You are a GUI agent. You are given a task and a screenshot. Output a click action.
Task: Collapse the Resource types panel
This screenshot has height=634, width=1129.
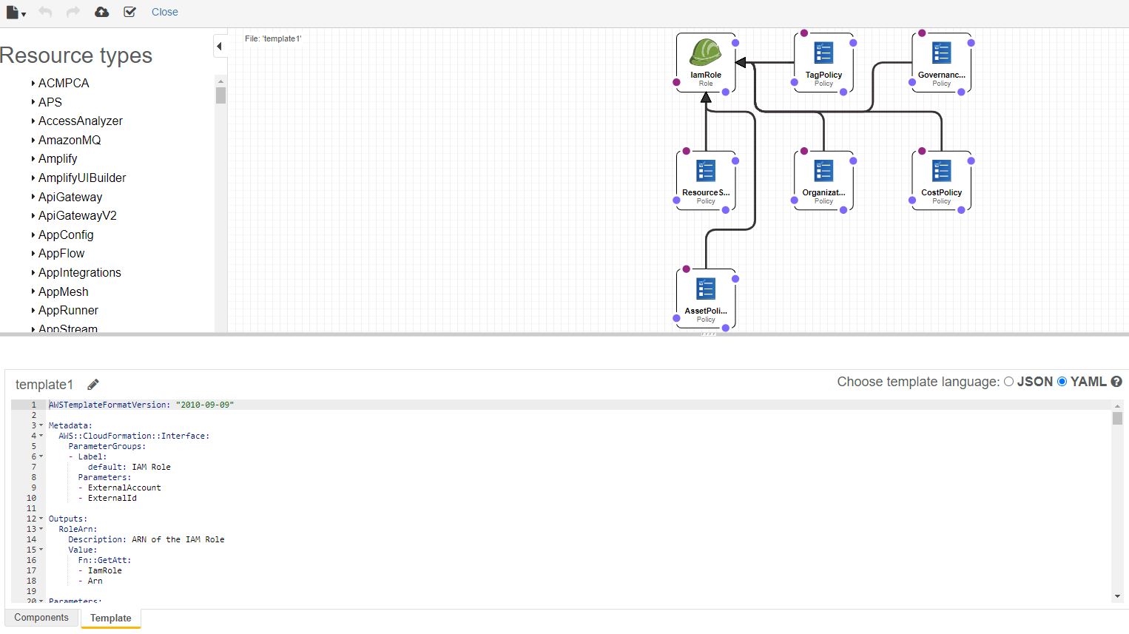tap(220, 46)
